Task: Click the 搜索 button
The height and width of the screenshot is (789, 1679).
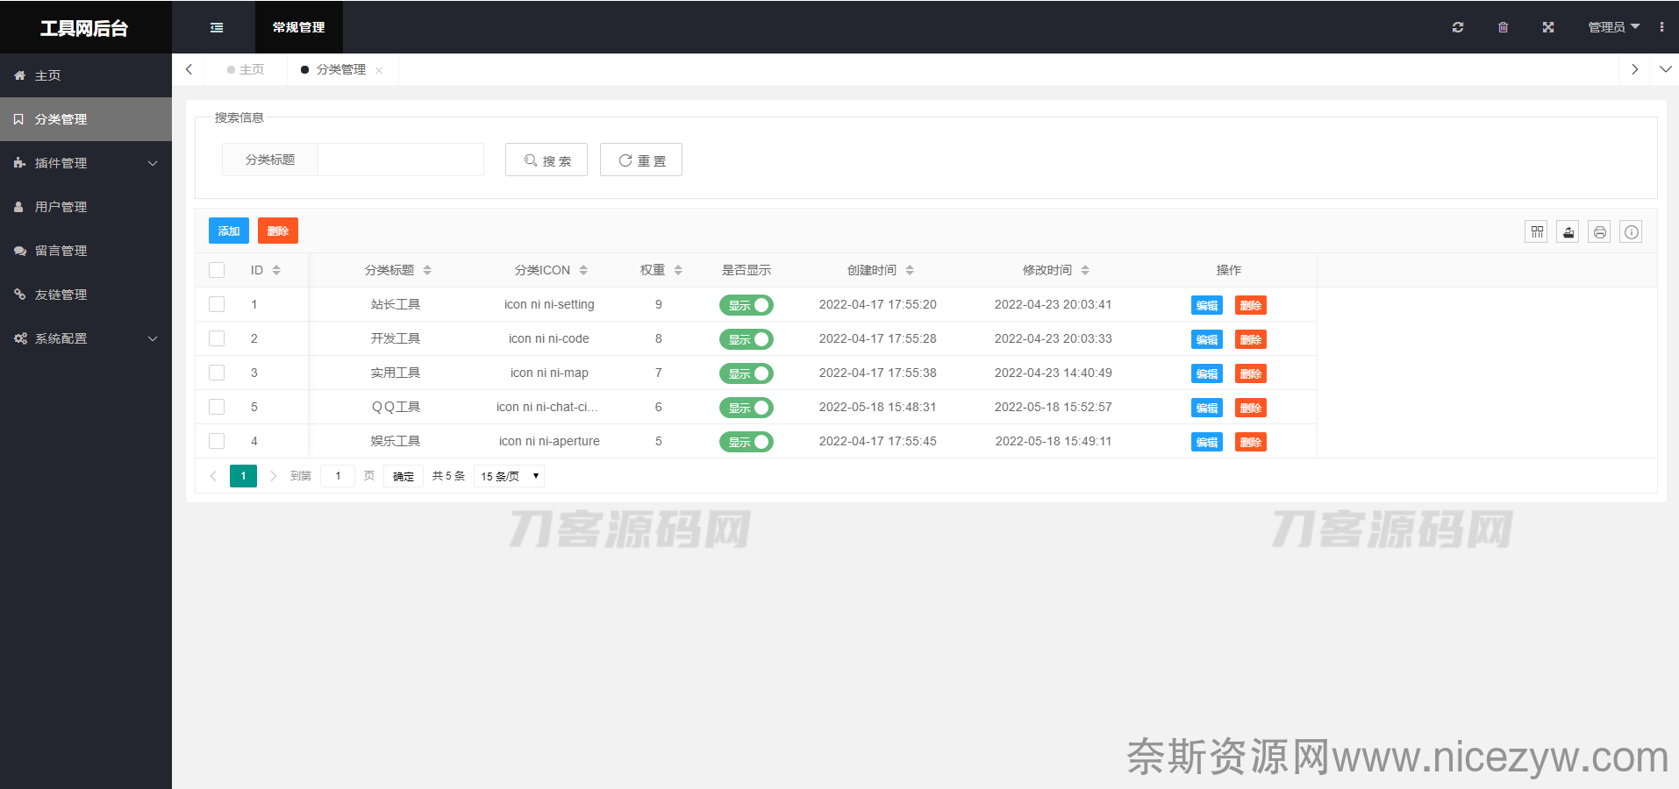Action: point(547,160)
